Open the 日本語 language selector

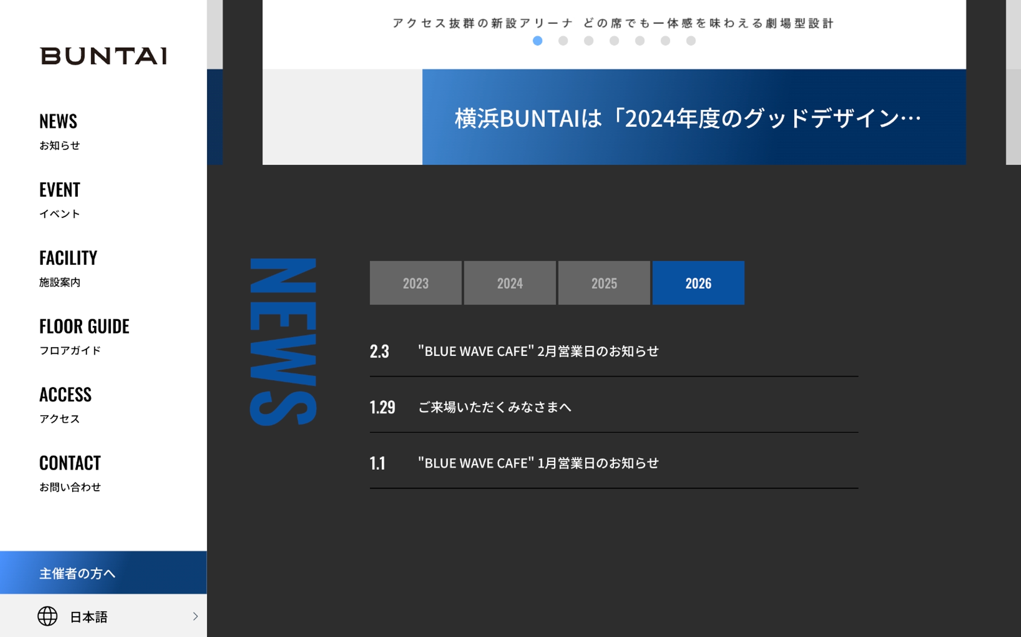tap(89, 616)
